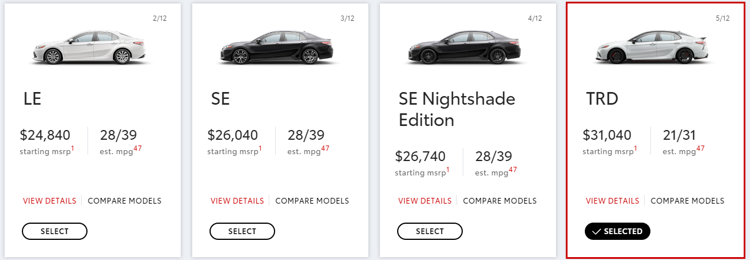View details for the SE model

237,201
